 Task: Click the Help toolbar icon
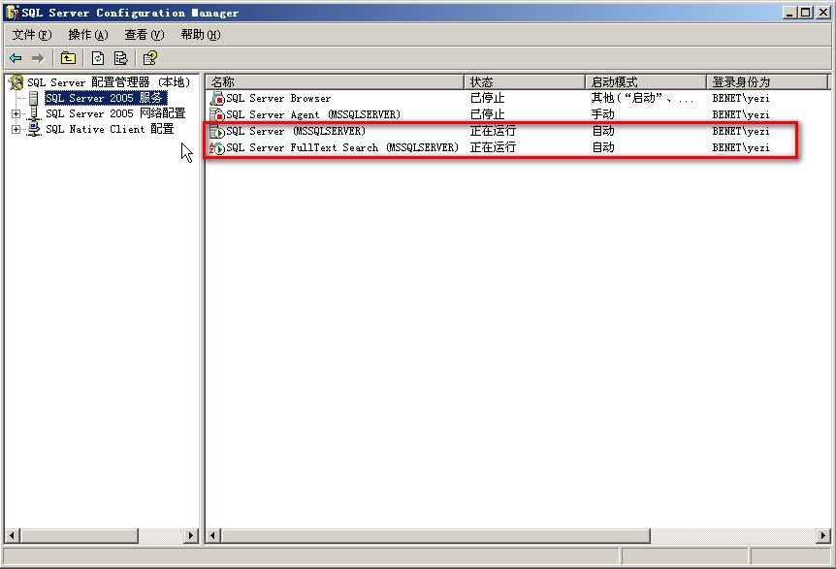tap(149, 58)
